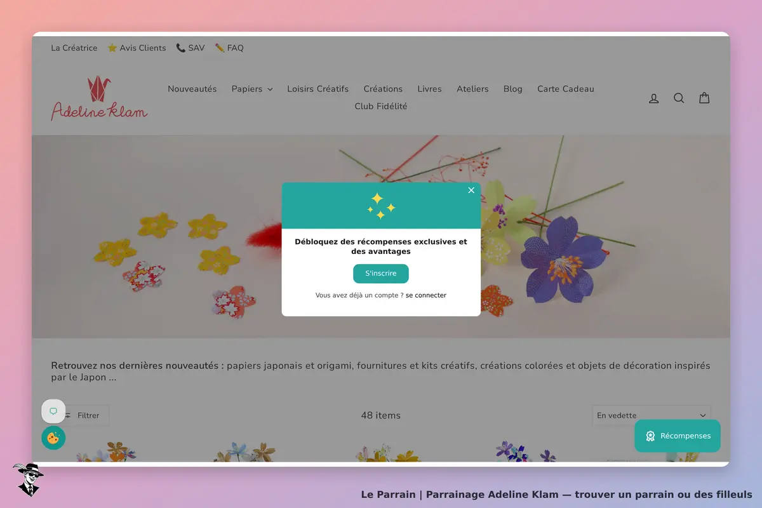Click the S'inscrire button
Screen dimensions: 762x508
click(381, 274)
